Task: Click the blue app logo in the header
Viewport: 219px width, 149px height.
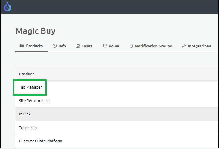Action: (x=7, y=7)
